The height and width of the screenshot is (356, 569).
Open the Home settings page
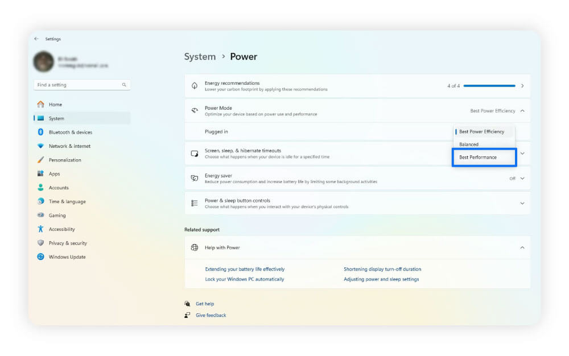(x=82, y=105)
